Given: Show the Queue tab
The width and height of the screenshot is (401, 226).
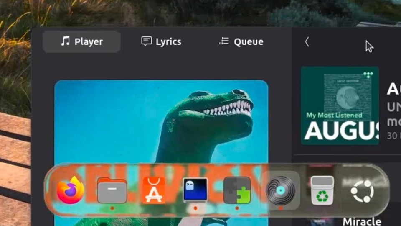Looking at the screenshot, I should [241, 41].
